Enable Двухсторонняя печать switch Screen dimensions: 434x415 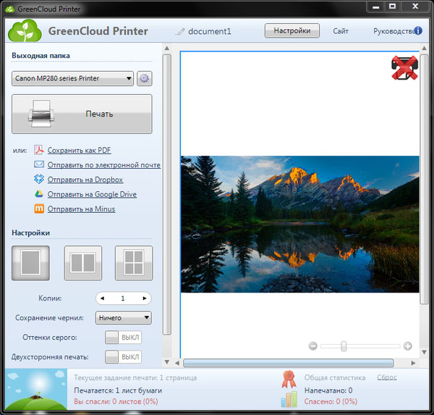[x=123, y=357]
